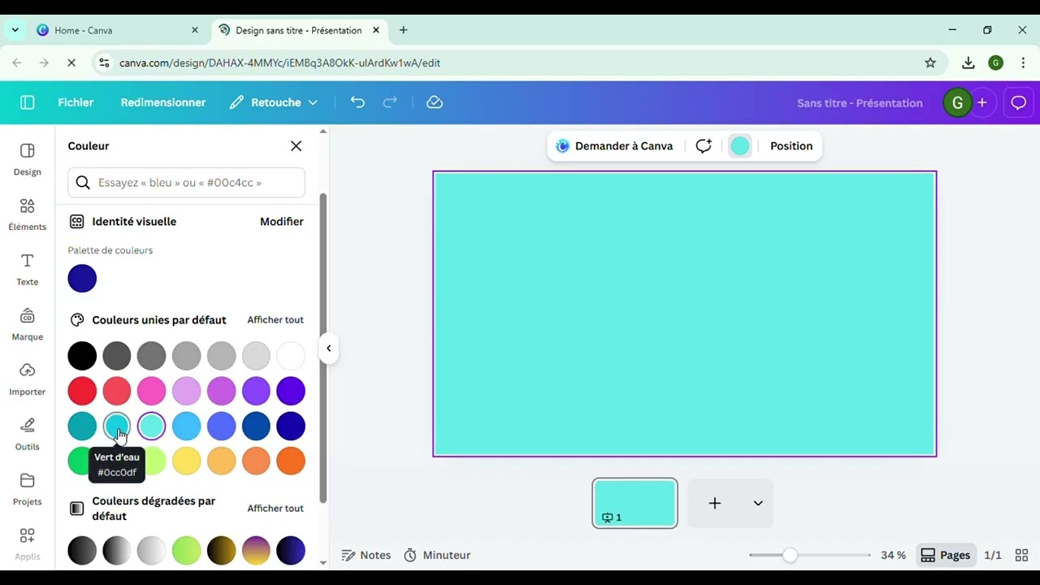Click the Redo arrow in the top bar
Viewport: 1040px width, 585px height.
pos(390,102)
